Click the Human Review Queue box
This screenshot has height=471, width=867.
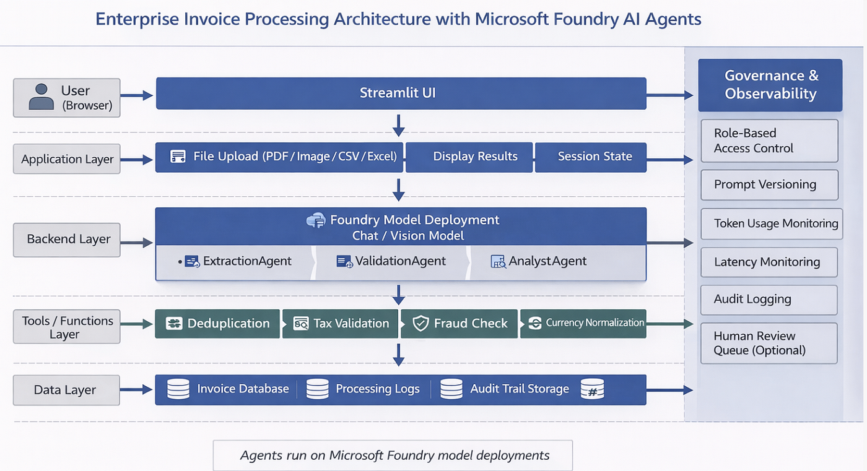point(769,343)
